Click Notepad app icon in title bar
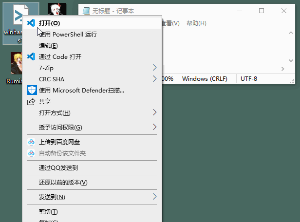300x222 pixels. 86,11
